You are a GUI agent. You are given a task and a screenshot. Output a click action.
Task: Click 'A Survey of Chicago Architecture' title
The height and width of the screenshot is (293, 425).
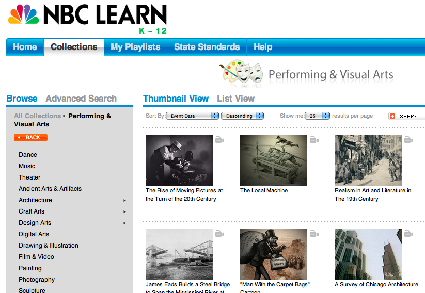(x=376, y=284)
